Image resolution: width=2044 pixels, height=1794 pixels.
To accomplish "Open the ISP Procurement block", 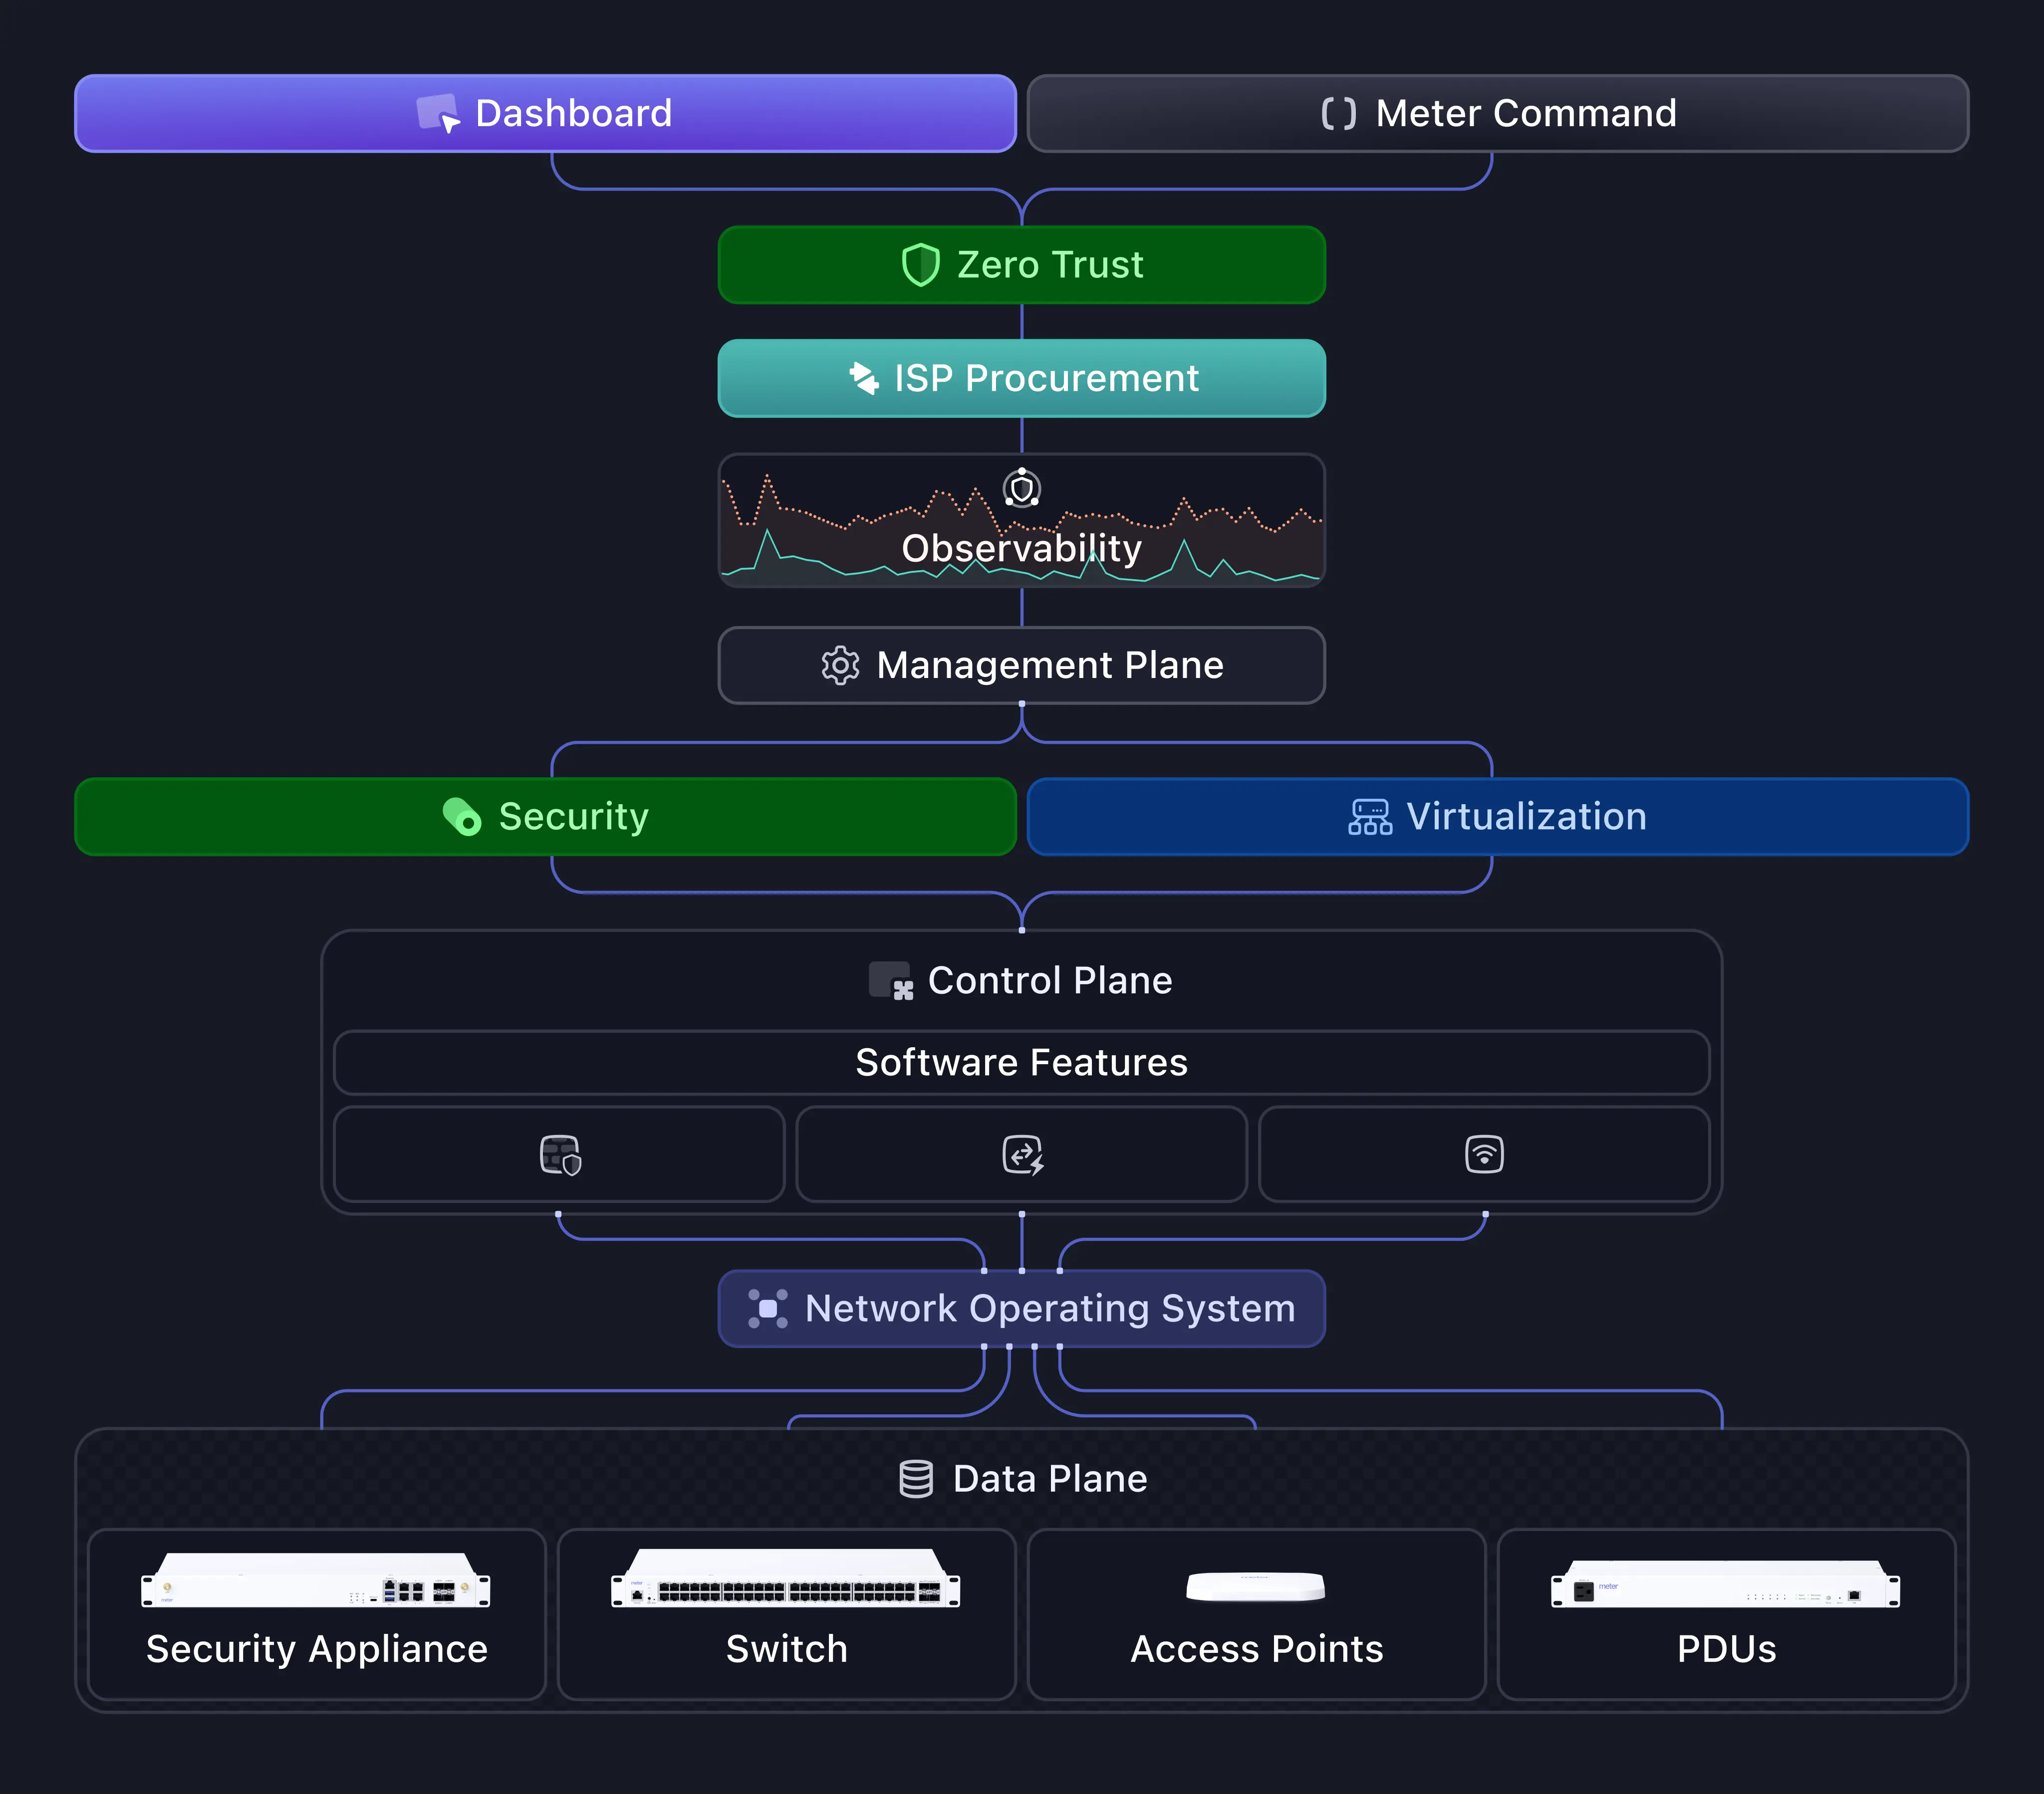I will click(1022, 378).
